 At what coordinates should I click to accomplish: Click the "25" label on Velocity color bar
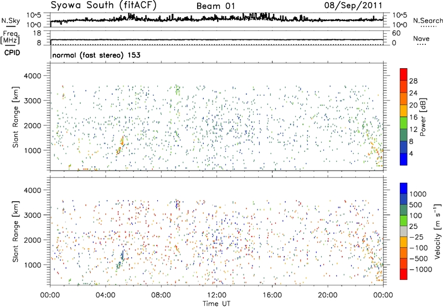pyautogui.click(x=414, y=227)
